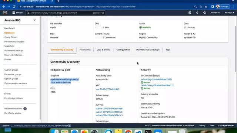Open the Feedback link in the footer

tap(7, 126)
